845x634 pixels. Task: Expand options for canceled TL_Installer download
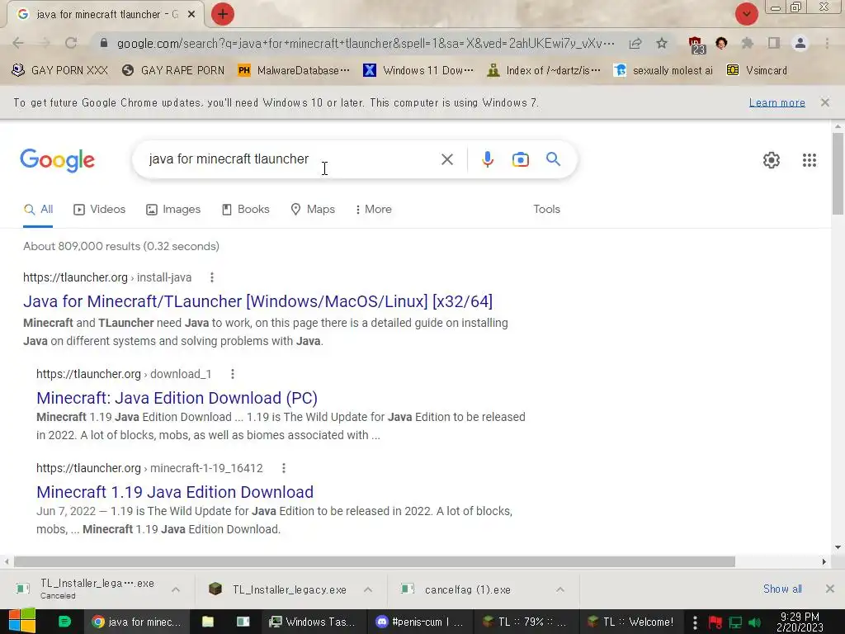176,589
